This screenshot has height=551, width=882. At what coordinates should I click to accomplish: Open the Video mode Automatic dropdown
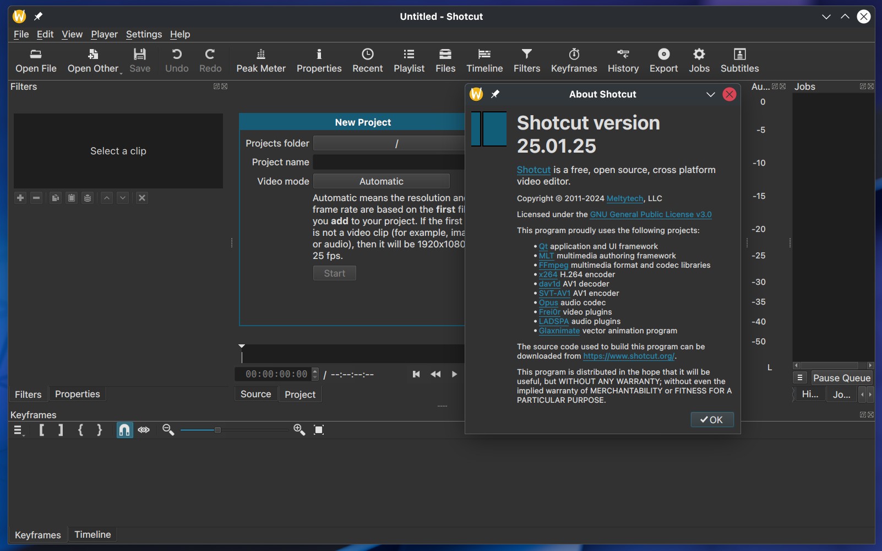pyautogui.click(x=382, y=181)
